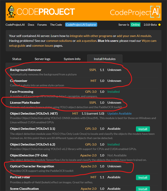The height and width of the screenshot is (191, 167).
Task: Click ObjectDetection (TF-Lite) title
Action: pos(29,156)
